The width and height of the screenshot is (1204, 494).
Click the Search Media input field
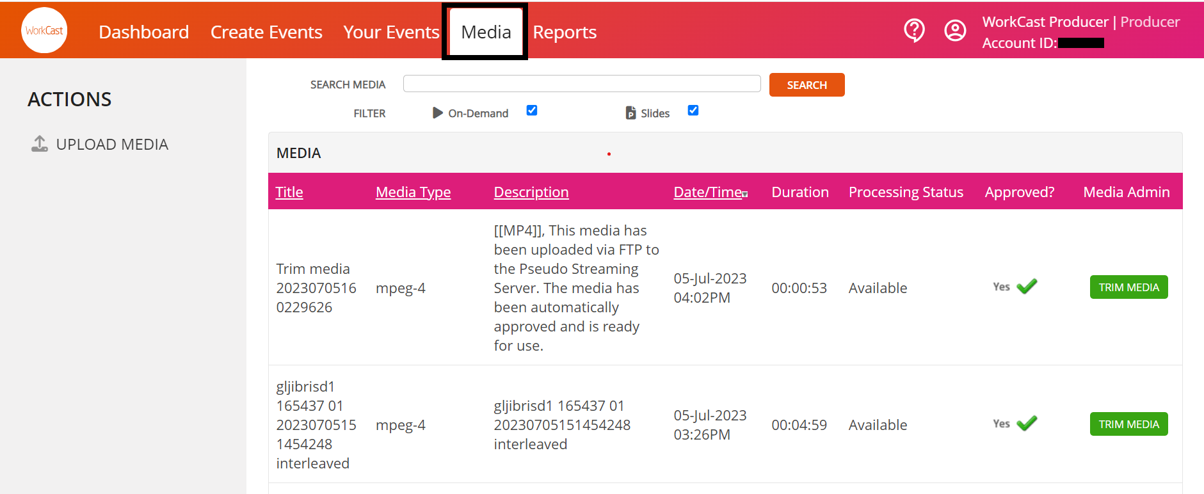click(582, 84)
